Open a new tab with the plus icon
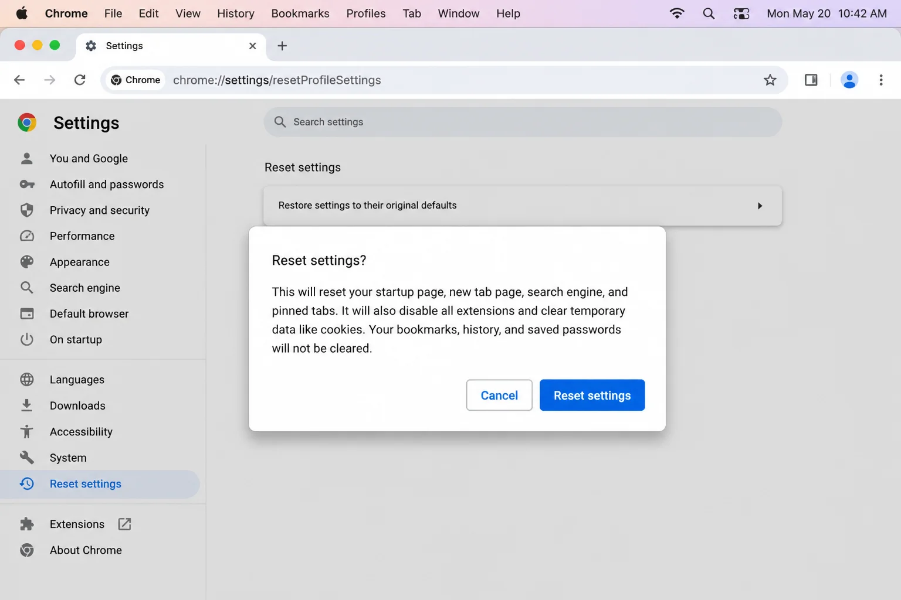The image size is (901, 600). 282,46
